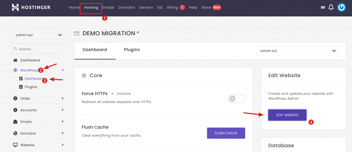The height and width of the screenshot is (152, 352).
Task: Open the user profile power icon
Action: pos(341,7)
